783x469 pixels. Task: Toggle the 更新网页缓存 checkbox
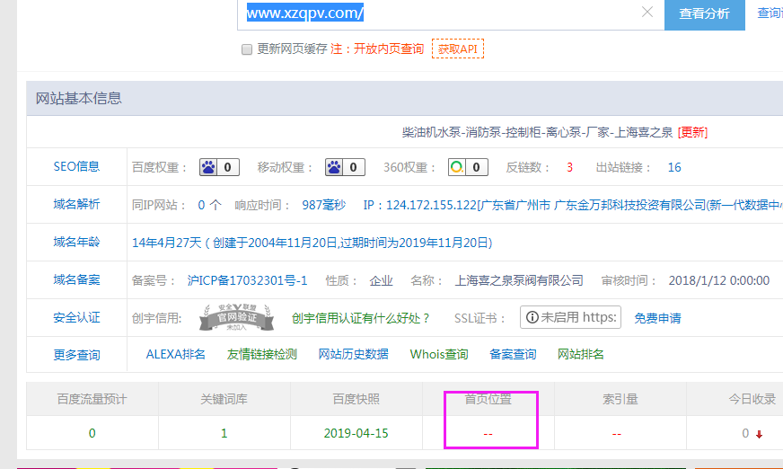coord(247,49)
